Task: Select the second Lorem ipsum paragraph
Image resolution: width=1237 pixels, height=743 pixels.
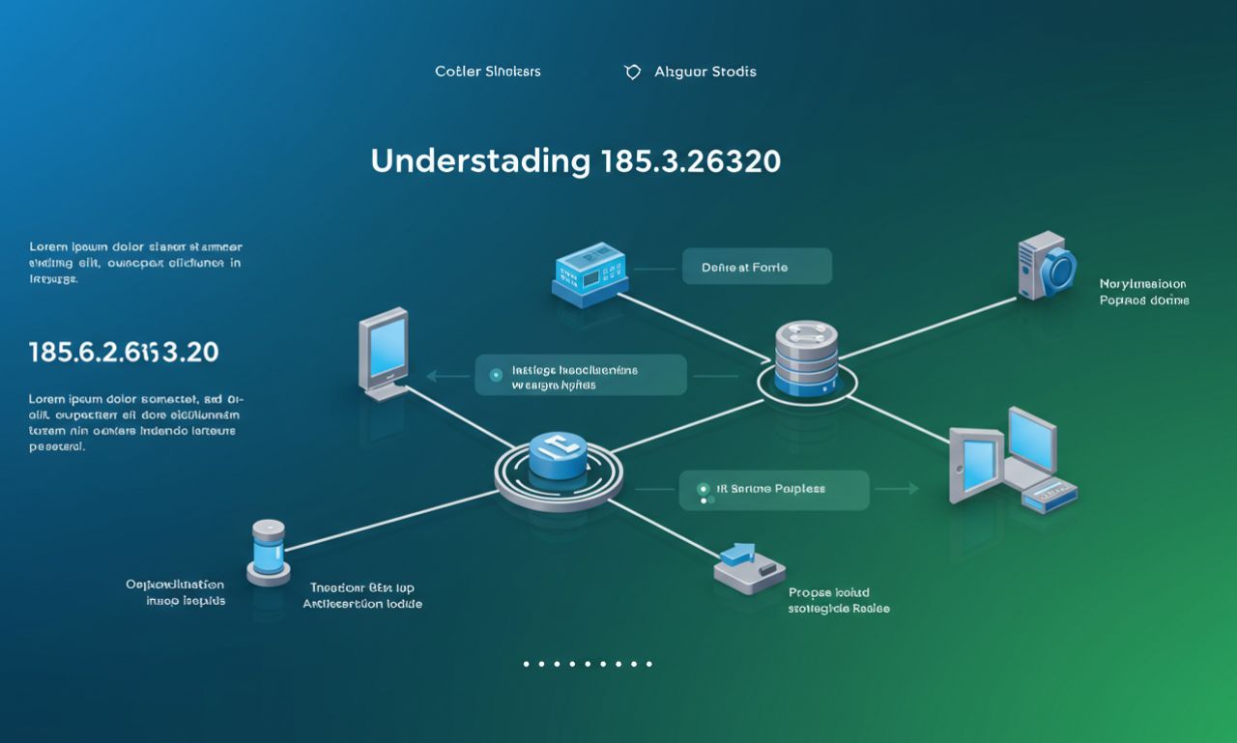Action: (136, 422)
